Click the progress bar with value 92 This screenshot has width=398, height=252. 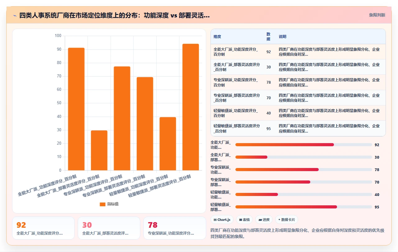coord(304,145)
